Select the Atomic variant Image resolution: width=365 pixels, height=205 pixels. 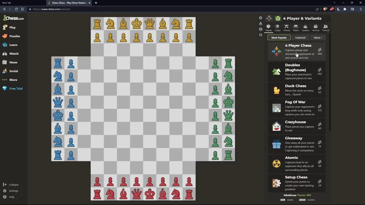tap(297, 164)
